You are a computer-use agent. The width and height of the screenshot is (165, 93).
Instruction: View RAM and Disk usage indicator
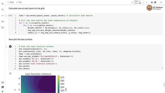point(139,2)
